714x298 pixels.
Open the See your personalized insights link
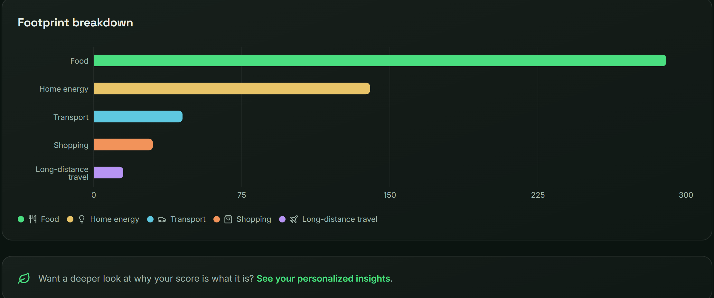point(323,278)
